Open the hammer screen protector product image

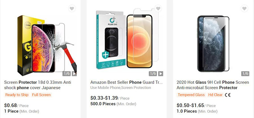coord(47,45)
